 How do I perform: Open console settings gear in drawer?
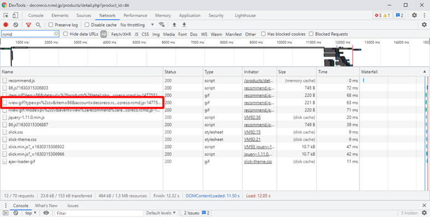click(x=424, y=213)
